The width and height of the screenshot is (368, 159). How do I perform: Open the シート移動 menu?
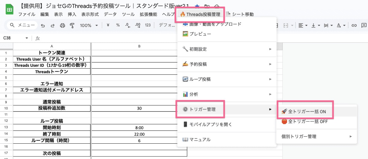240,14
